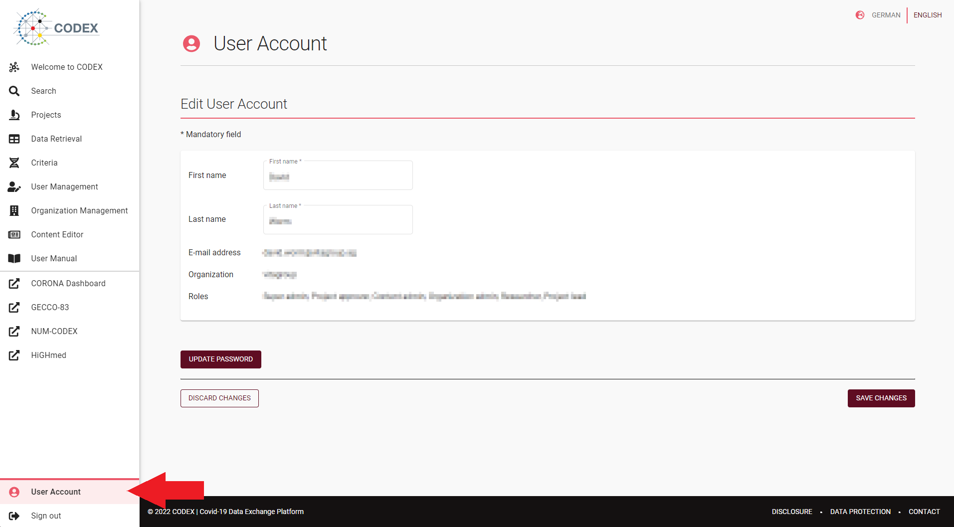Click the Sign out arrow icon
Image resolution: width=954 pixels, height=527 pixels.
click(x=14, y=516)
